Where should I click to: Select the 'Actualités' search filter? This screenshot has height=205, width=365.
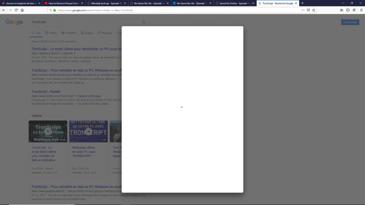pyautogui.click(x=69, y=33)
